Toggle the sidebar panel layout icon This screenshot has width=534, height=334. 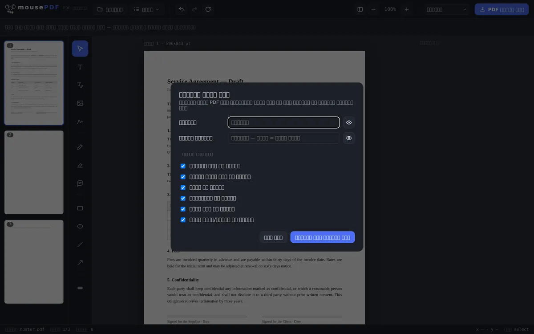coord(360,9)
